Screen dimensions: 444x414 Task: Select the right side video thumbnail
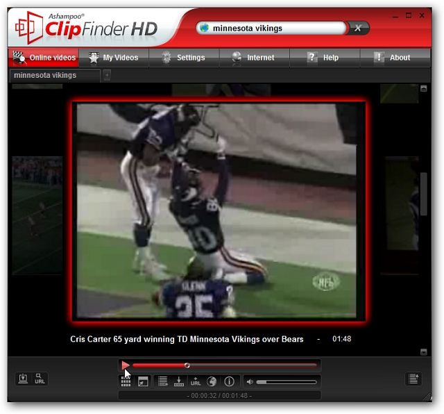pyautogui.click(x=402, y=215)
